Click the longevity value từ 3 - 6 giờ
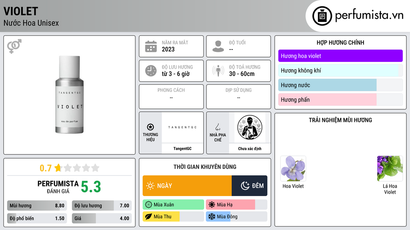This screenshot has height=230, width=410. (176, 74)
